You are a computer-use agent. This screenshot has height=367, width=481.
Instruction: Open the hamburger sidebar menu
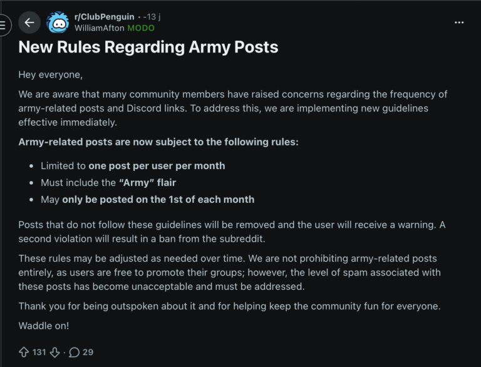pyautogui.click(x=3, y=25)
